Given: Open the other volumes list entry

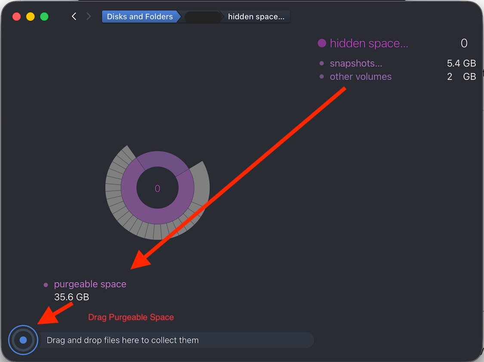Looking at the screenshot, I should (x=361, y=77).
